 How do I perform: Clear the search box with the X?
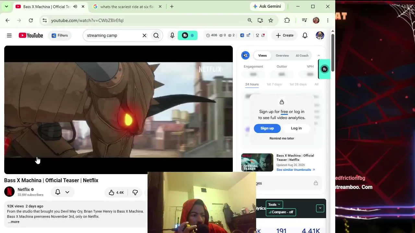tap(145, 36)
